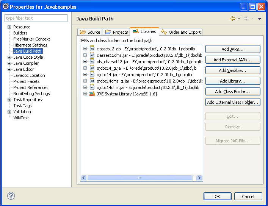
Task: Expand the Java Code Style node
Action: pos(9,57)
